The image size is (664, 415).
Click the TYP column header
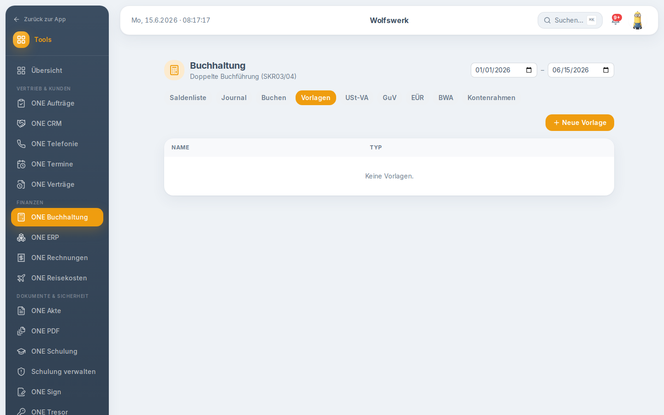pos(376,148)
